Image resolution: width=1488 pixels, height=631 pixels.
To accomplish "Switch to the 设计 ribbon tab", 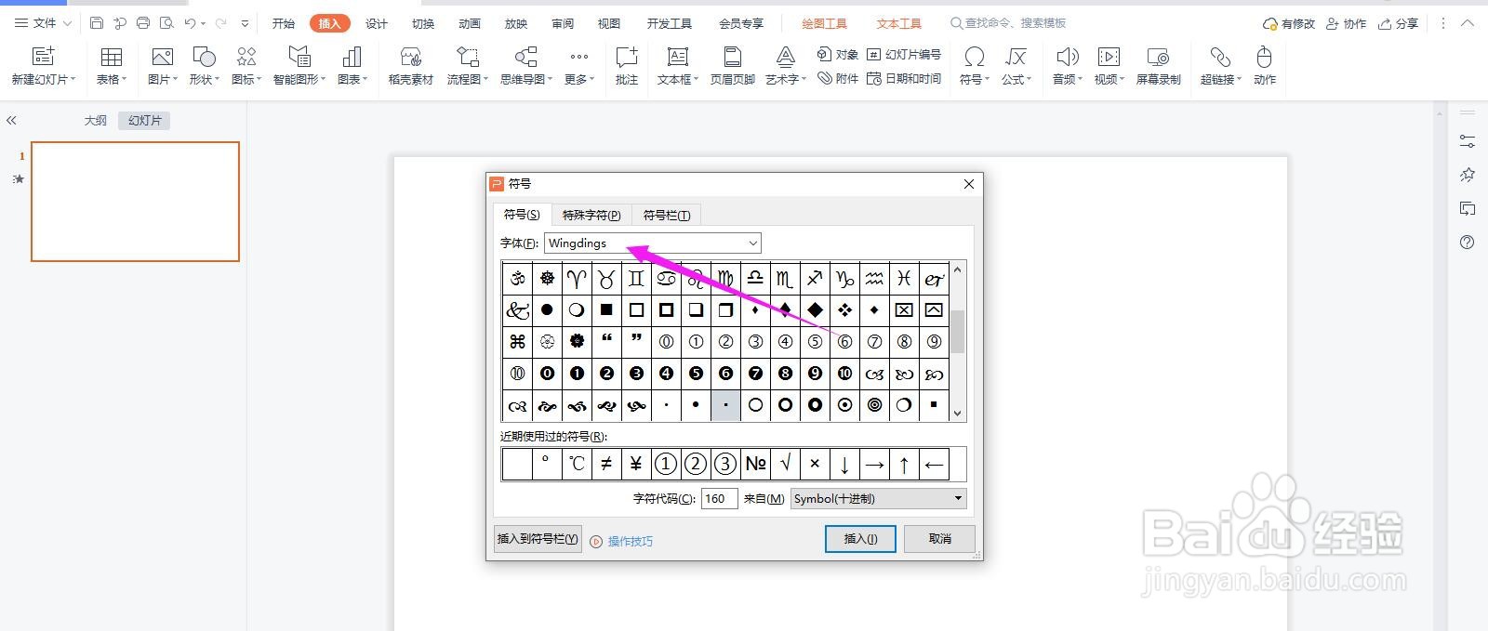I will point(377,23).
